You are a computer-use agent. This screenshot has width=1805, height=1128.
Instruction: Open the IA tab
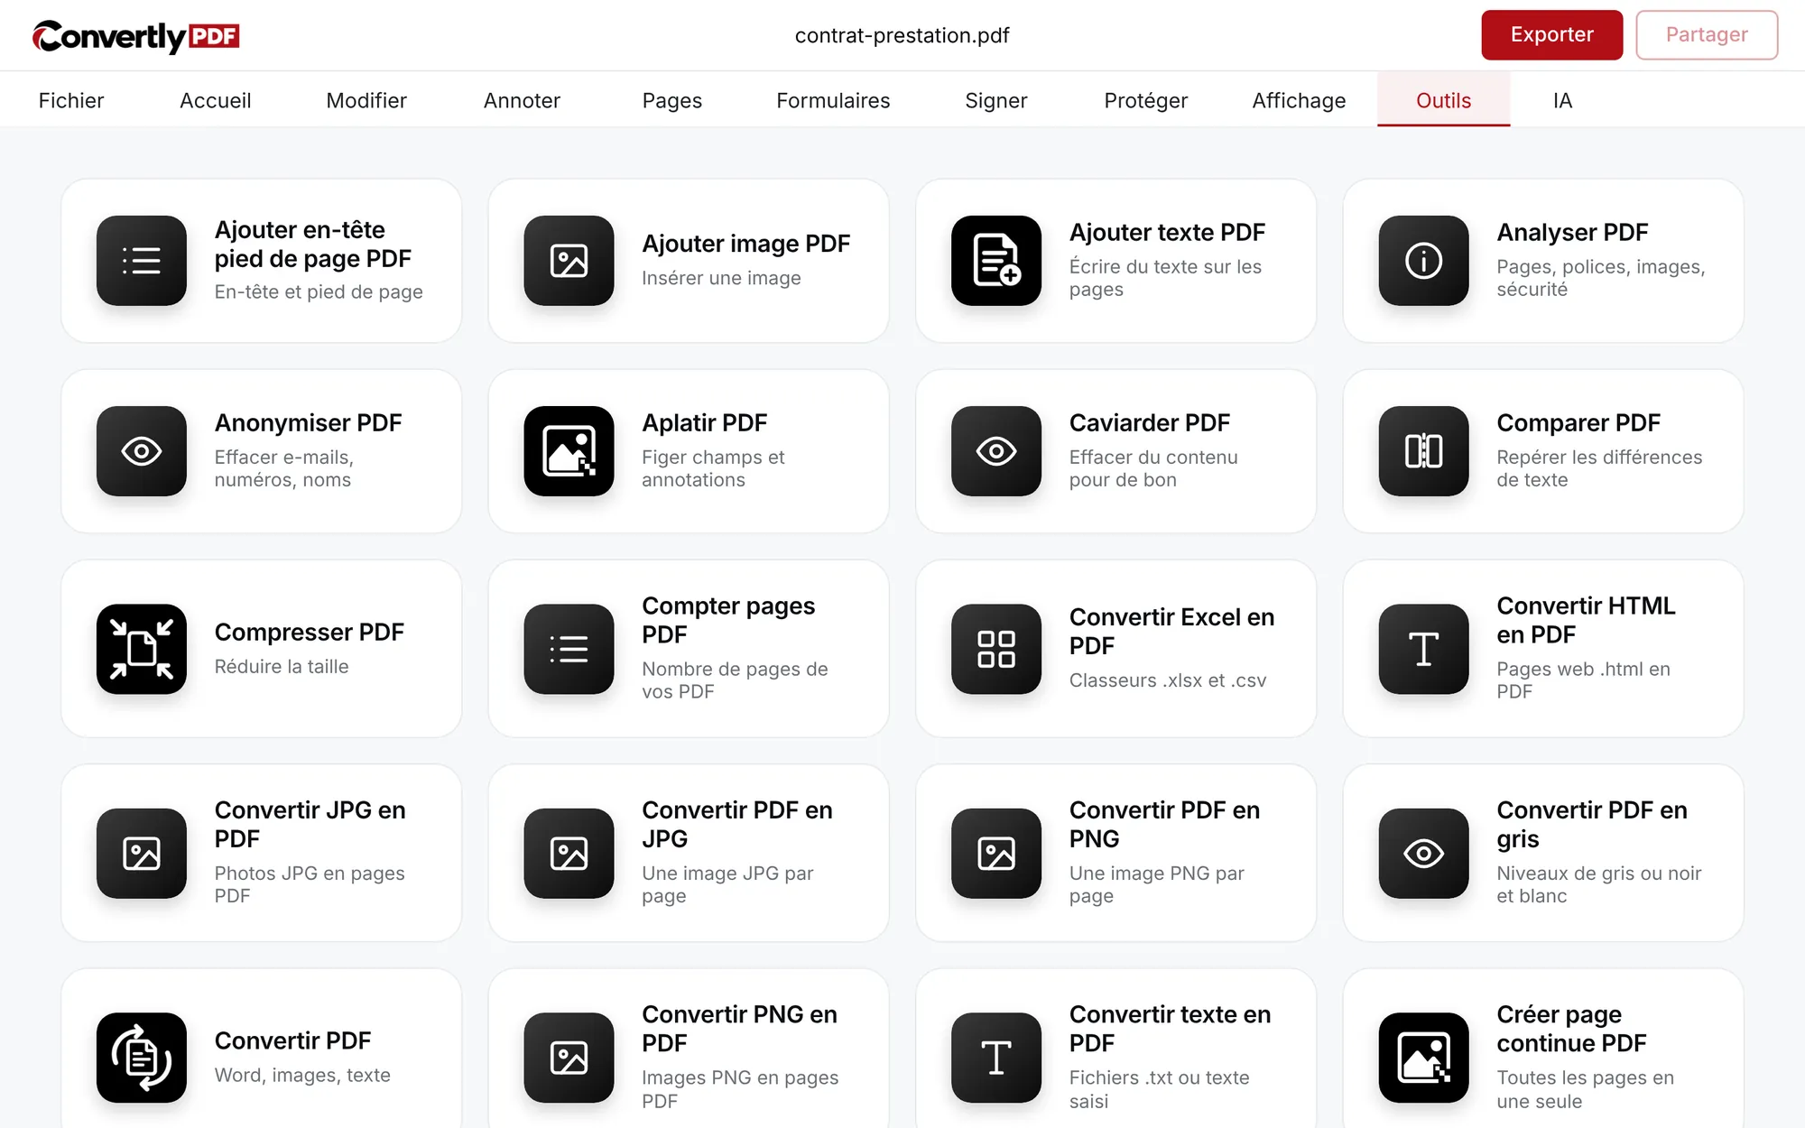pyautogui.click(x=1563, y=100)
